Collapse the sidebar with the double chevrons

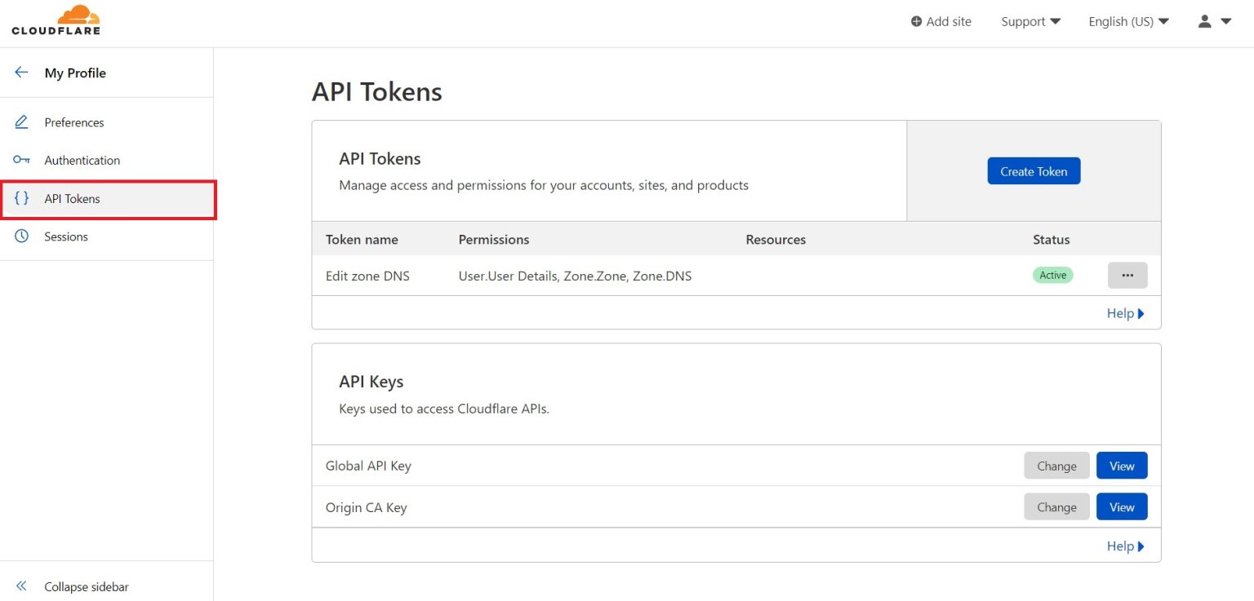21,586
